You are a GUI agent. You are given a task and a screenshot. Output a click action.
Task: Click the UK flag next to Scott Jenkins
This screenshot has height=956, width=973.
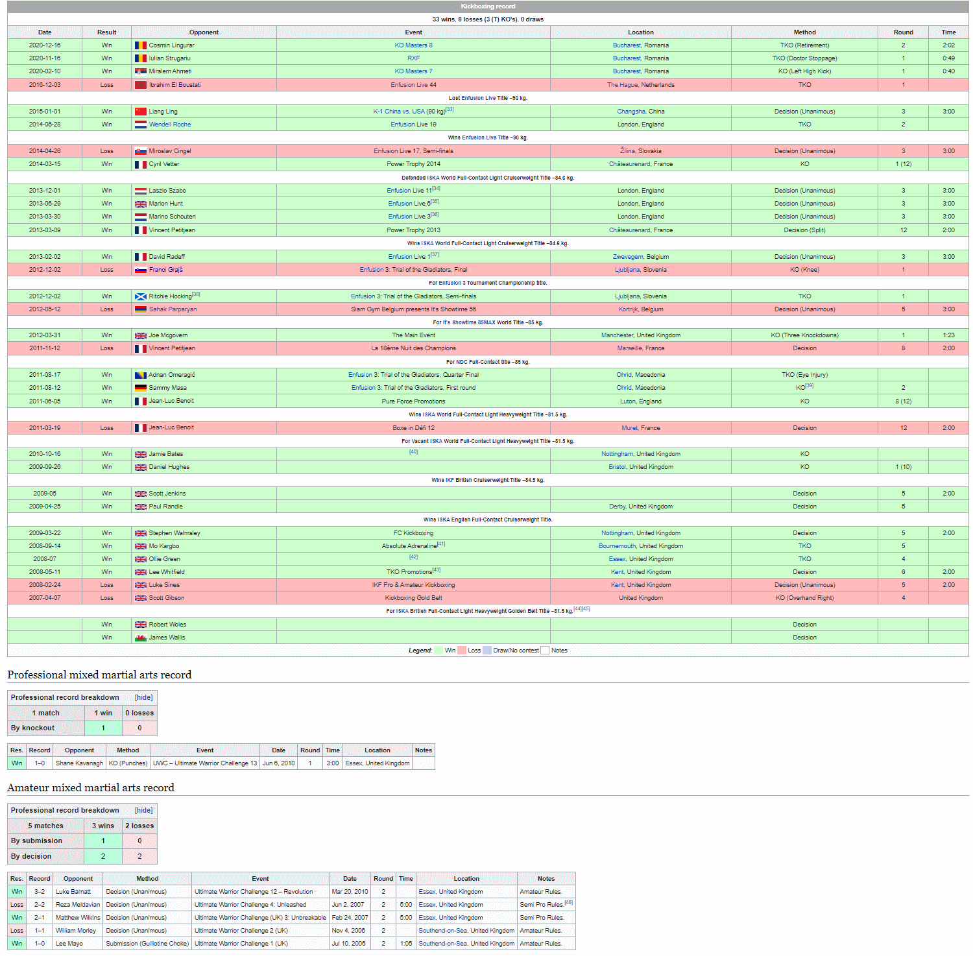click(x=140, y=494)
